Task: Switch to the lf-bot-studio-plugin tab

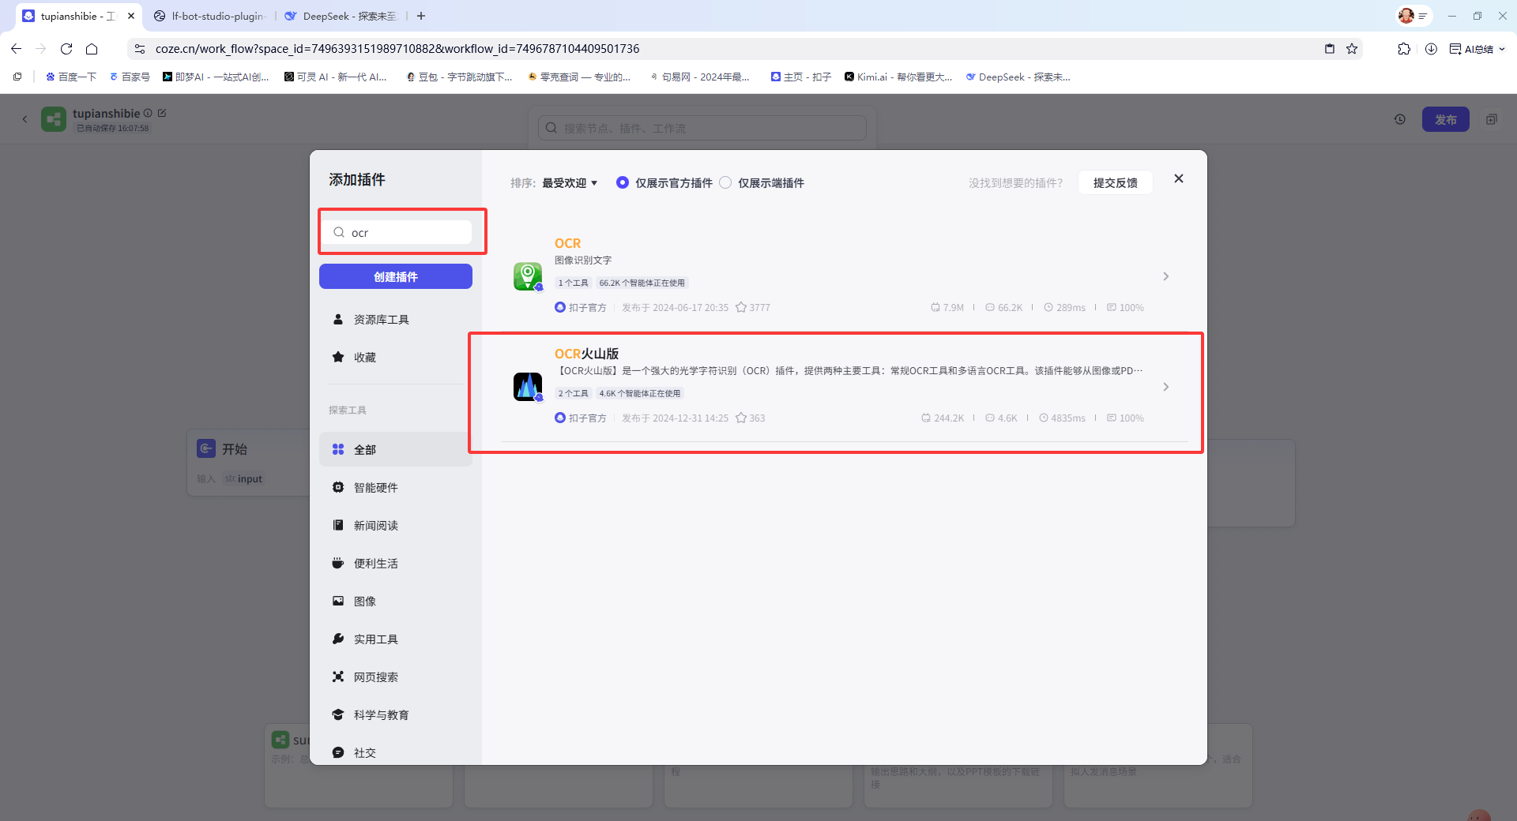Action: tap(209, 16)
